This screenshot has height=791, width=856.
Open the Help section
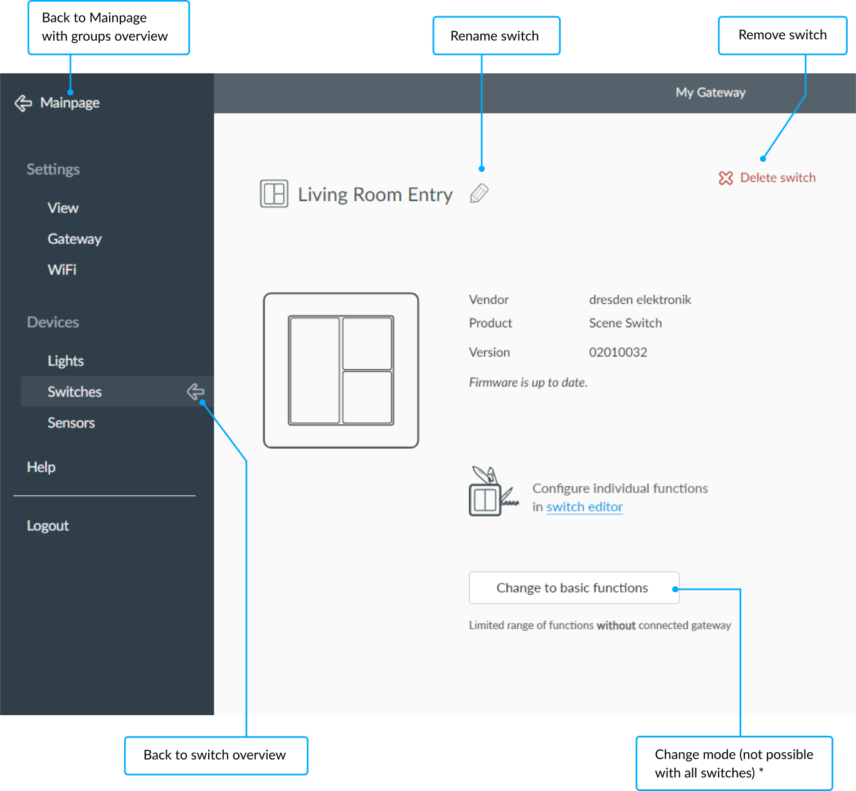[41, 467]
